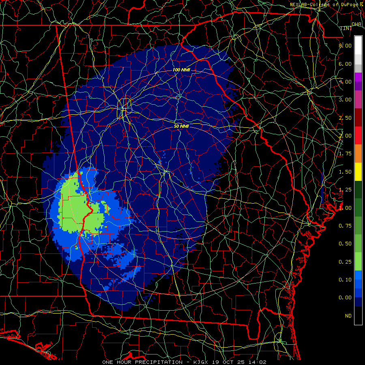Viewport: 365px width, 365px height.
Task: Click the '4.00' legend value
Action: [x=345, y=82]
